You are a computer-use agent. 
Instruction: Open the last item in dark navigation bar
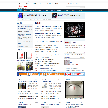tap(79, 10)
